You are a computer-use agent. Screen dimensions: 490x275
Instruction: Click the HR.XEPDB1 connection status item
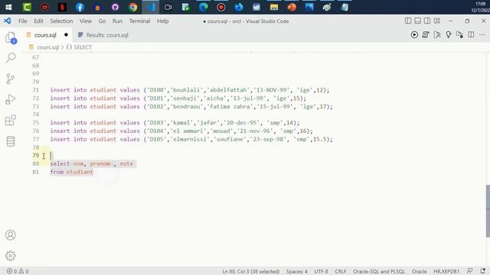point(446,272)
